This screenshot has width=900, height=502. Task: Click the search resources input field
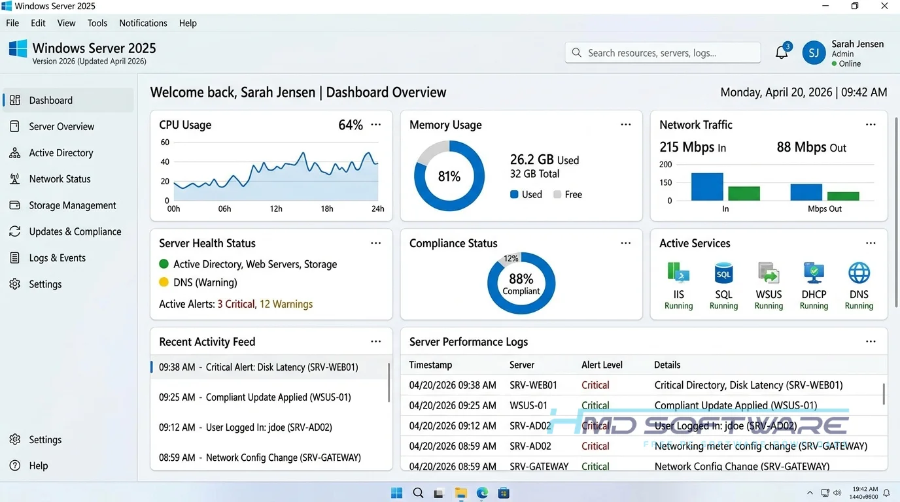[663, 52]
